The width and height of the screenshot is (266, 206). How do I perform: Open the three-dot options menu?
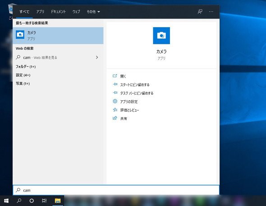(211, 12)
